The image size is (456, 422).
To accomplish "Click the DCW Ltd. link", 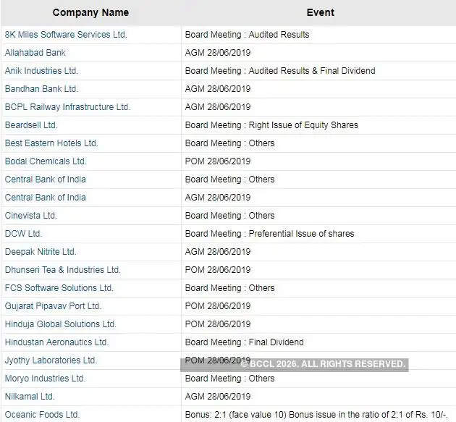I will 24,234.
